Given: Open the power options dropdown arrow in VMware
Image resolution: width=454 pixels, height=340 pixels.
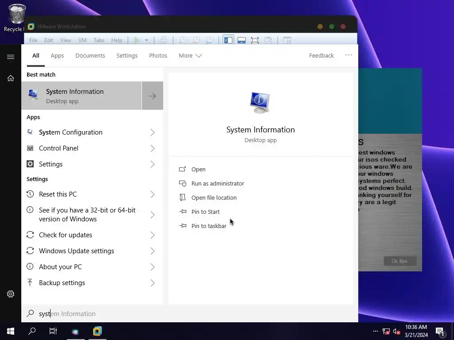Looking at the screenshot, I should [146, 40].
